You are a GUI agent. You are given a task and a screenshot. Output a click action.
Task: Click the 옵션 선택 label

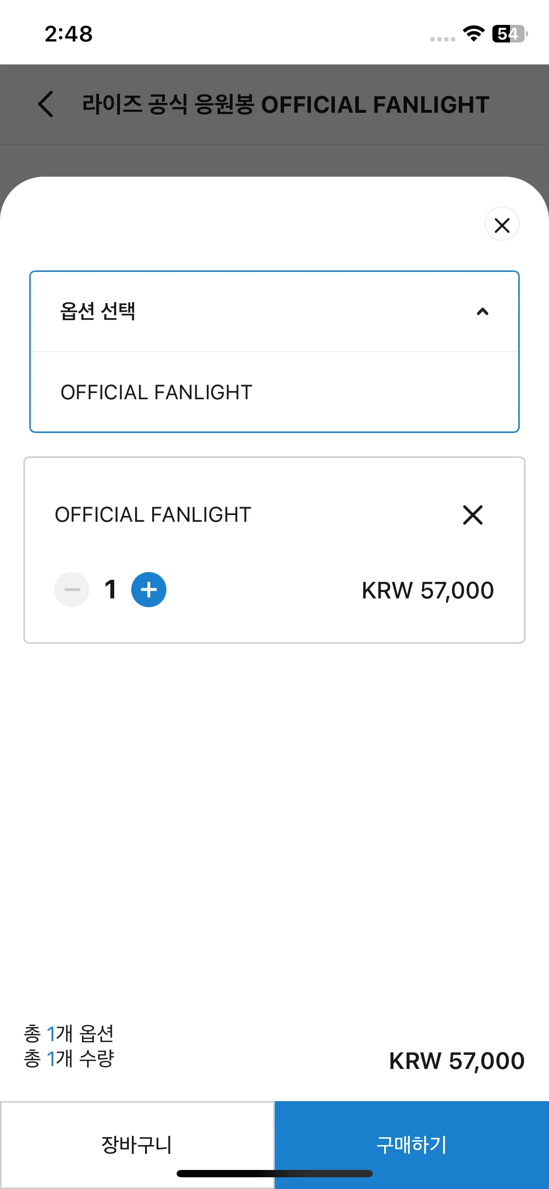coord(98,311)
